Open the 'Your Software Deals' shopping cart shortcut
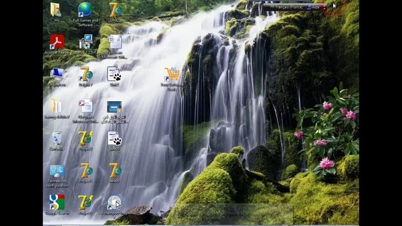 pyautogui.click(x=172, y=74)
